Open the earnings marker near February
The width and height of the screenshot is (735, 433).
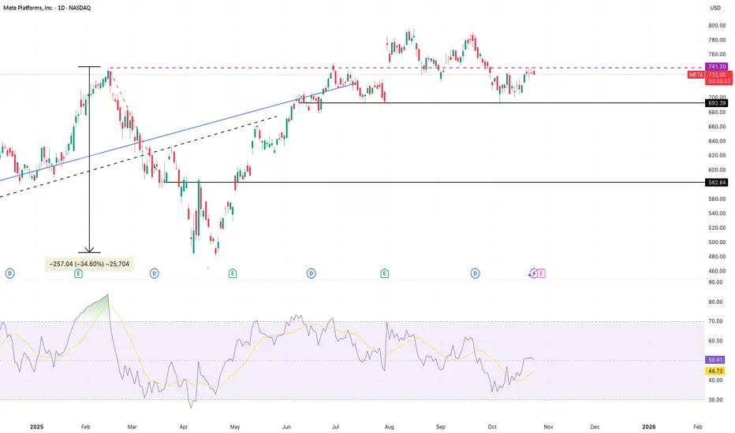(x=78, y=273)
